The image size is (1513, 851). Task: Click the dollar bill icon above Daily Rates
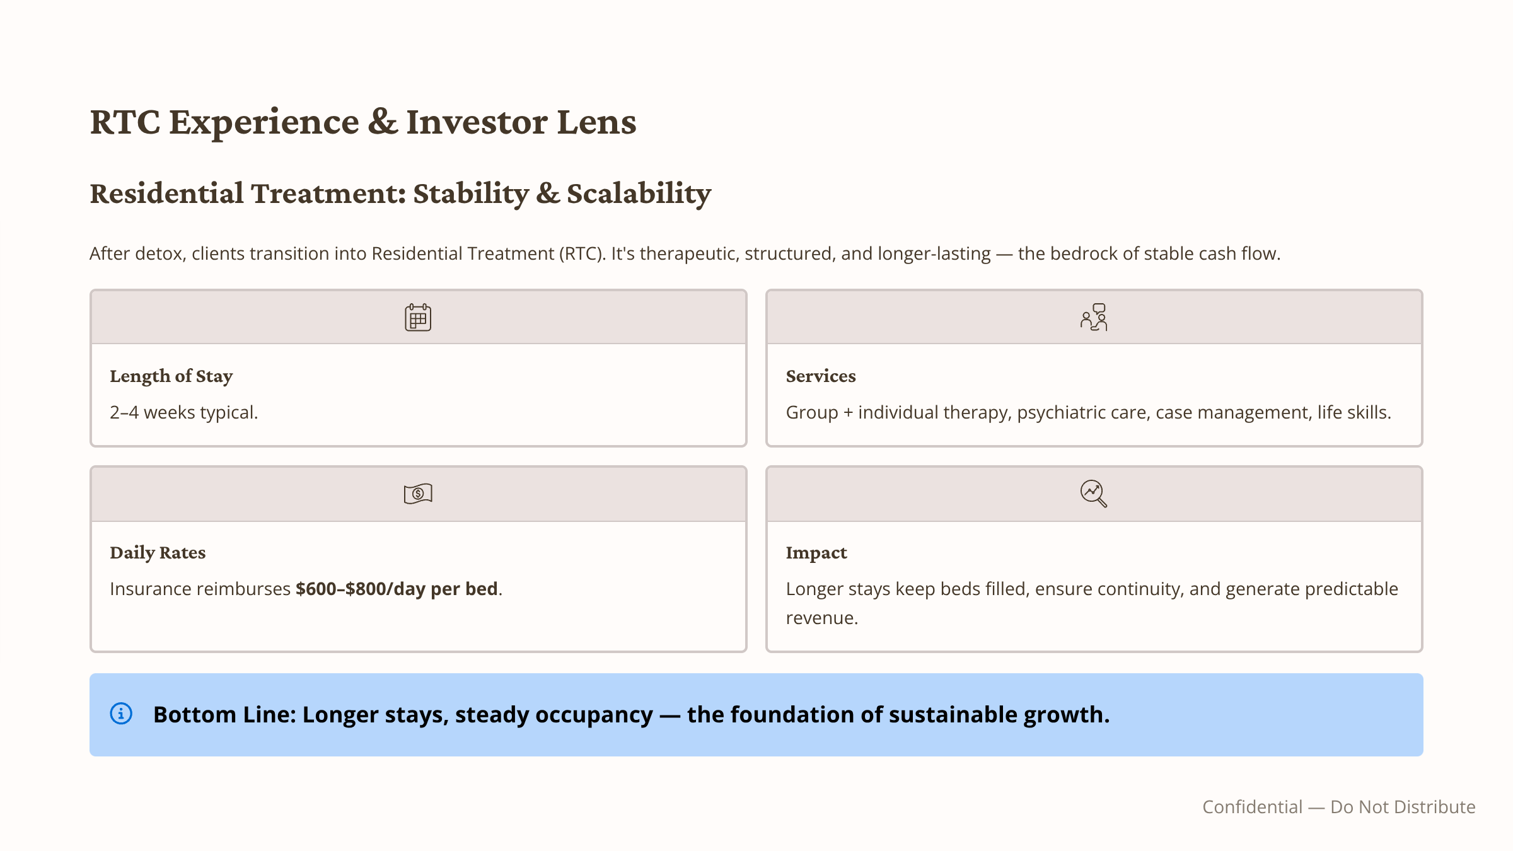point(418,494)
